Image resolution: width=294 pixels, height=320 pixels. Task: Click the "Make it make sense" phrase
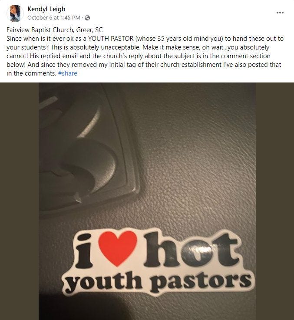(171, 47)
